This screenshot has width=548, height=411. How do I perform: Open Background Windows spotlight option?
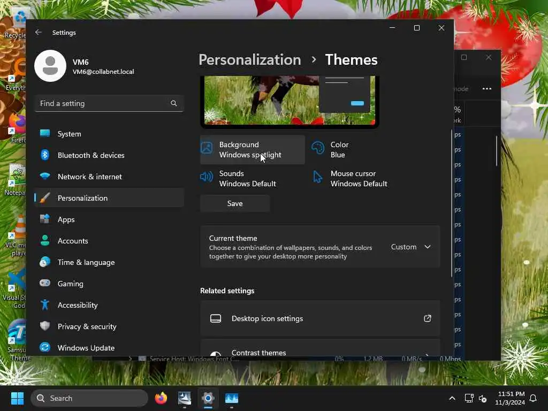click(x=253, y=150)
